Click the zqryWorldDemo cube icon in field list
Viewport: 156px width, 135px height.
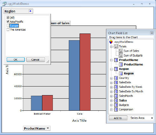pyautogui.click(x=111, y=42)
